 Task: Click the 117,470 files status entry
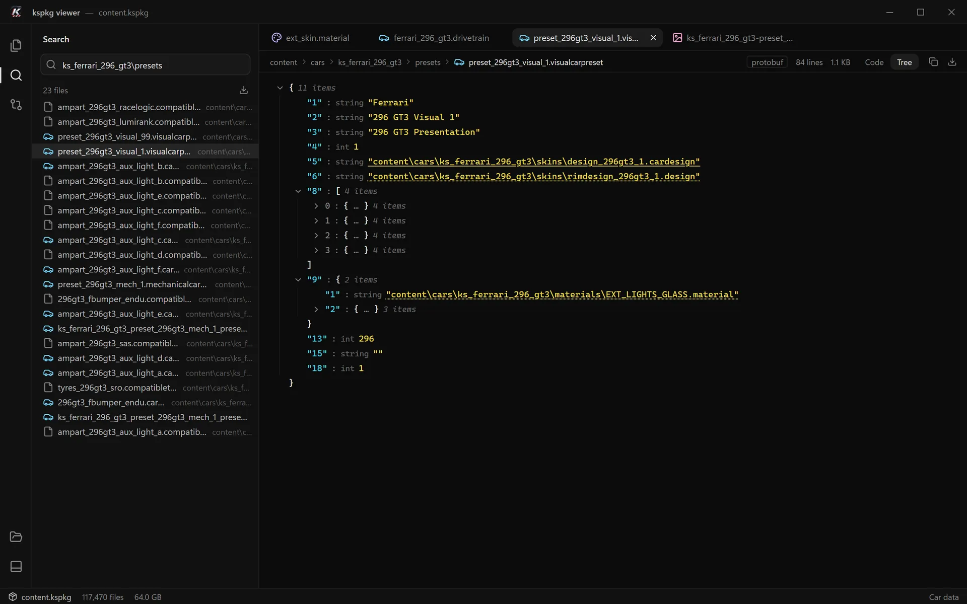pos(103,597)
